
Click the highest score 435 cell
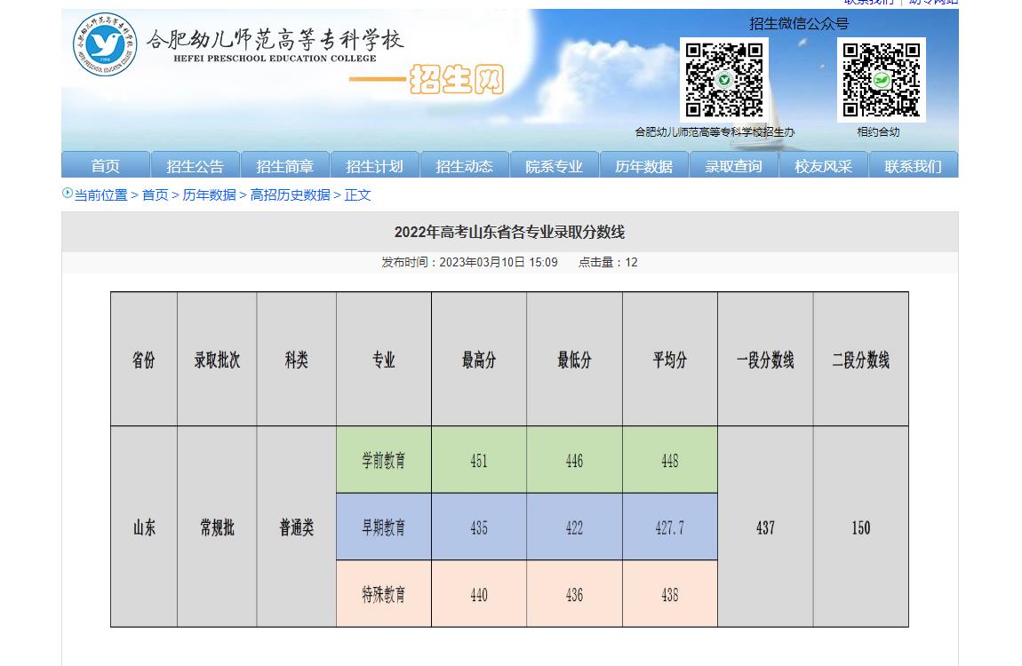(479, 527)
